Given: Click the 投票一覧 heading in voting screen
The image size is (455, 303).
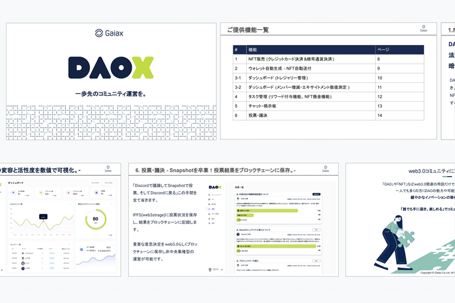Looking at the screenshot, I should pos(239,187).
